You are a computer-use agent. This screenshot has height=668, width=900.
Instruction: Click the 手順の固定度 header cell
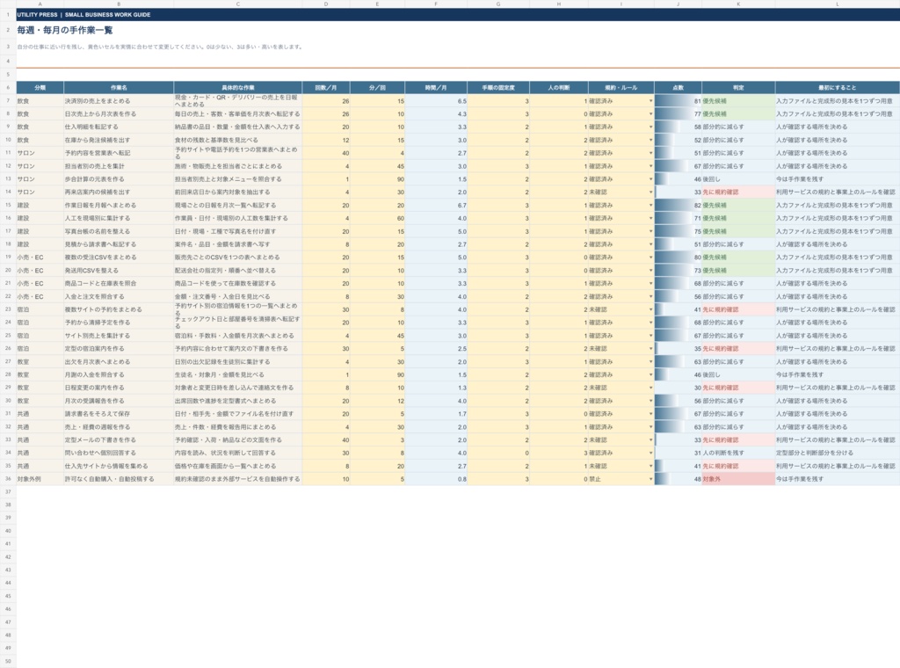click(498, 88)
